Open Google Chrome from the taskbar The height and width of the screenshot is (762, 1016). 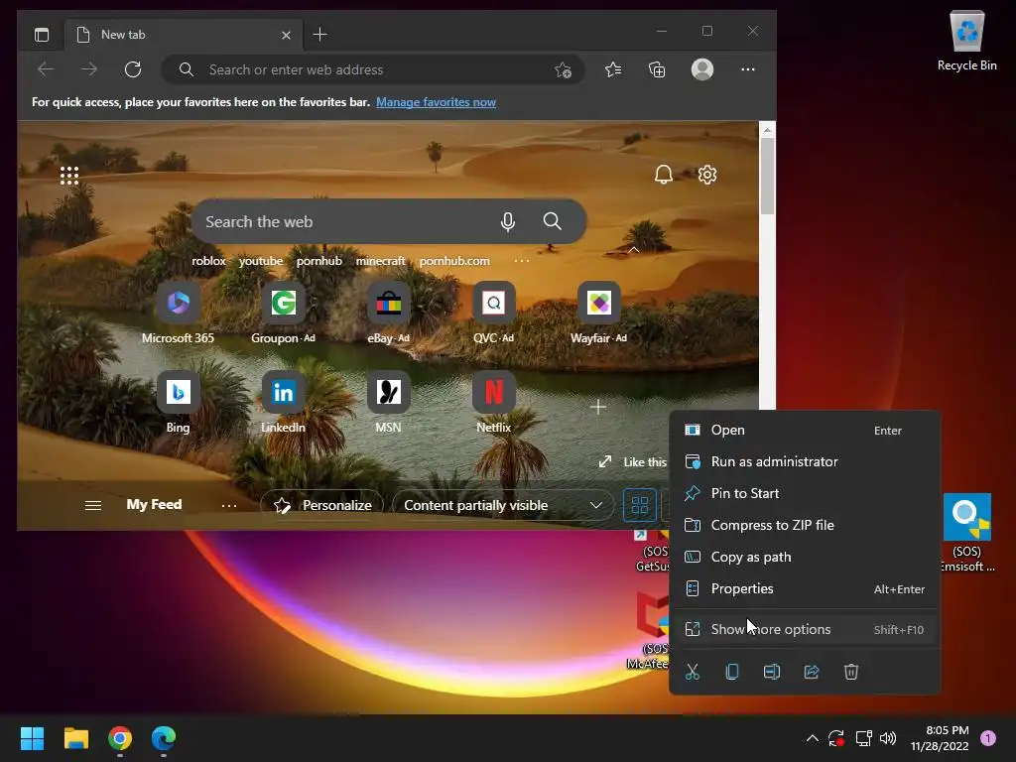tap(120, 738)
